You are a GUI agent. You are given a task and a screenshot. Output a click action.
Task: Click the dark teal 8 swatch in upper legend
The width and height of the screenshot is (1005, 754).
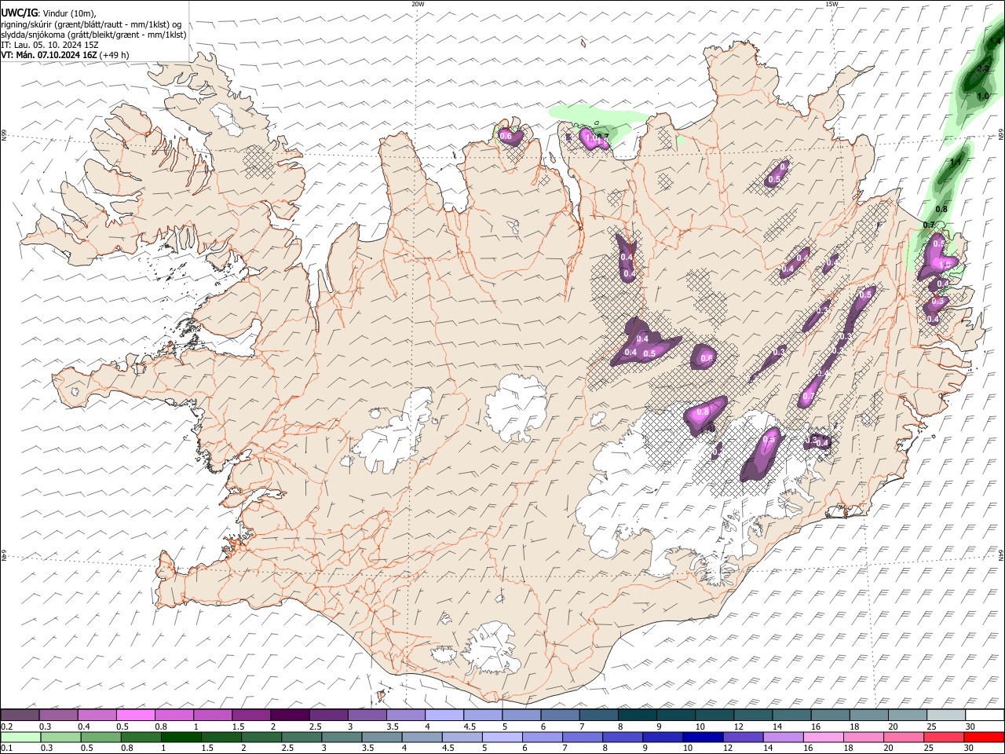pos(638,715)
